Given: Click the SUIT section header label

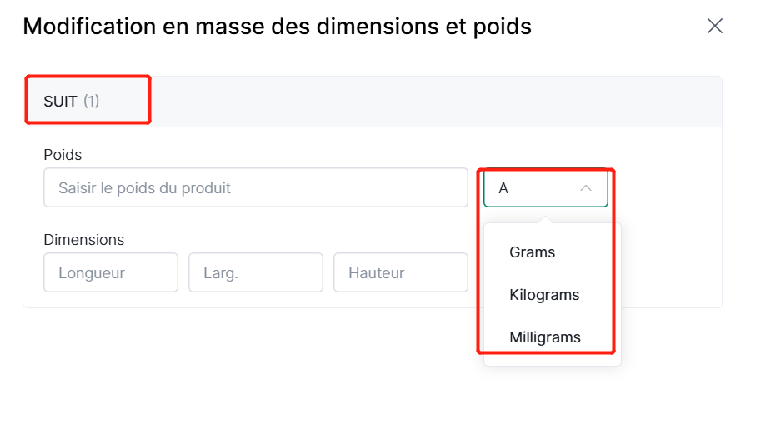Looking at the screenshot, I should pos(60,102).
